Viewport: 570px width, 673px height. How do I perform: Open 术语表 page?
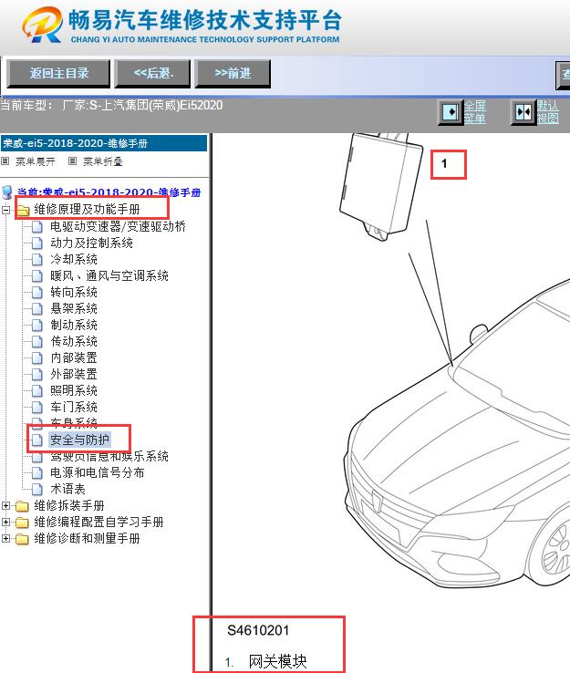point(67,489)
